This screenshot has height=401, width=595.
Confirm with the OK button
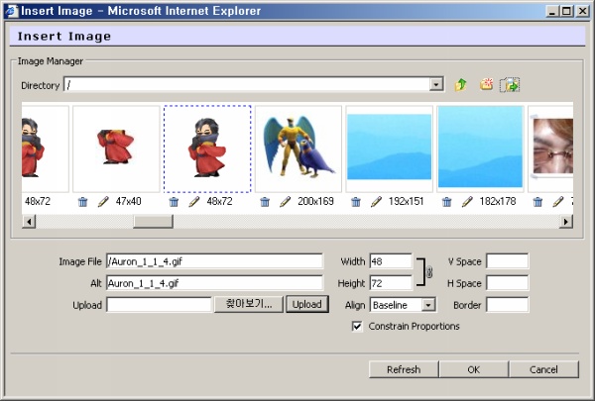[474, 369]
